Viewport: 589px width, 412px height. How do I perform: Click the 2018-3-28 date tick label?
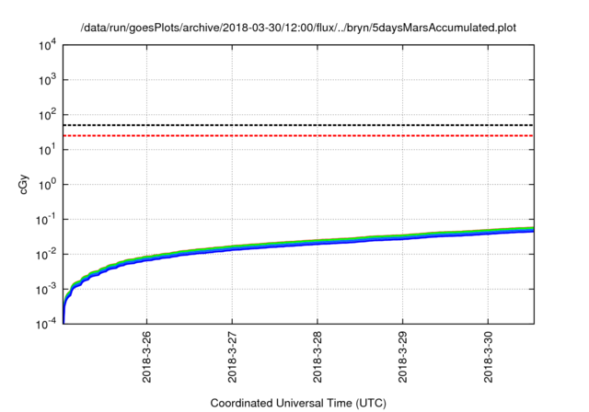click(x=318, y=357)
